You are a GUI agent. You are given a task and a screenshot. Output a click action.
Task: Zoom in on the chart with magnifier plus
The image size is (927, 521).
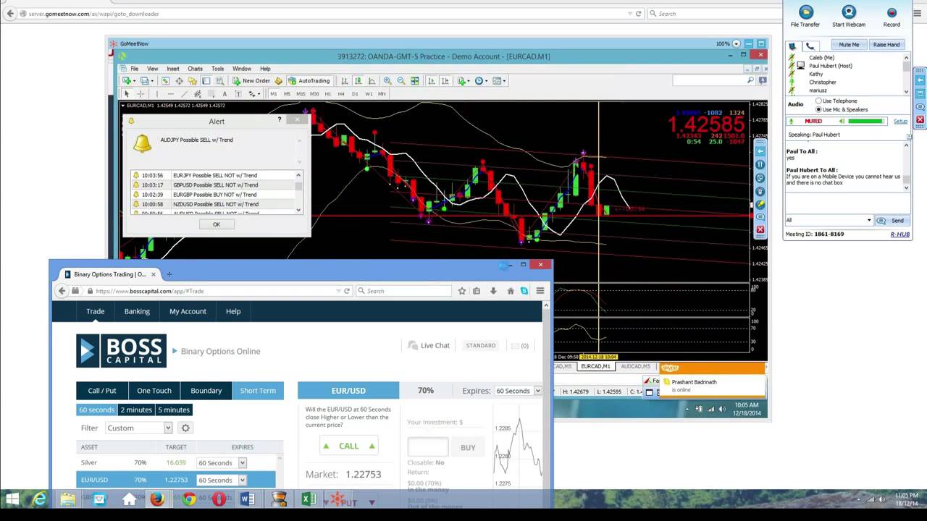click(387, 81)
